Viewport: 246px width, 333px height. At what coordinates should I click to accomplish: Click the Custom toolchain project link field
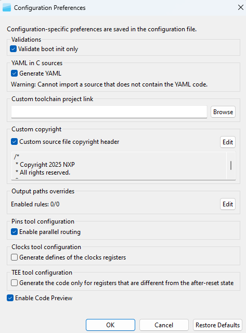tap(109, 112)
